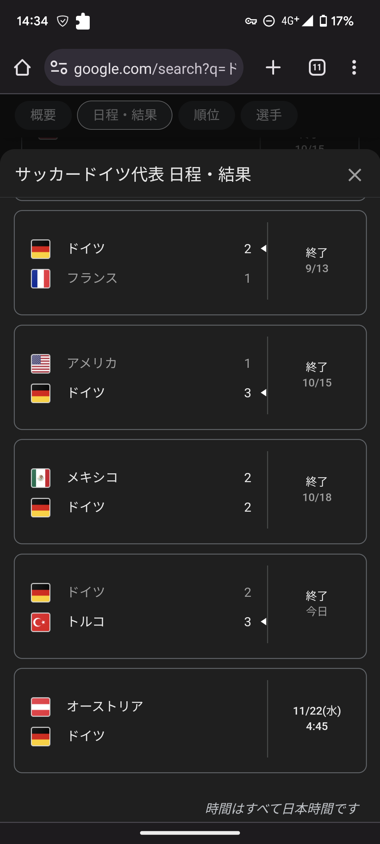
Task: Tap the Turkey flag icon
Action: 40,622
